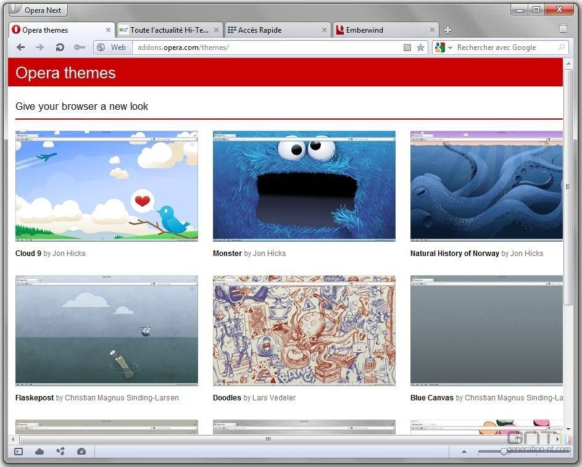Open a new tab with plus button
This screenshot has height=467, width=582.
pyautogui.click(x=447, y=30)
